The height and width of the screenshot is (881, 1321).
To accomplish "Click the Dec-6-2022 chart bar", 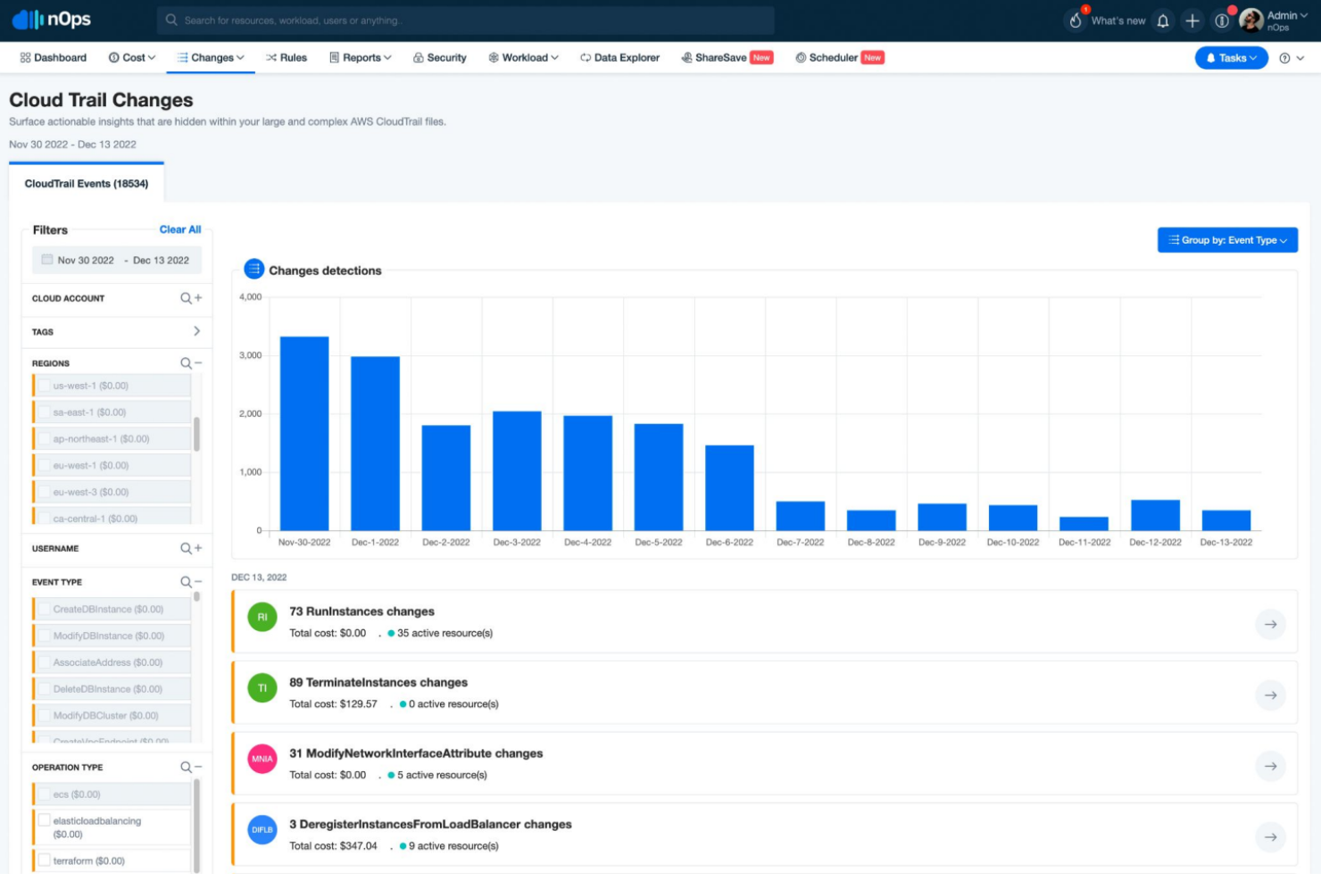I will [x=729, y=488].
